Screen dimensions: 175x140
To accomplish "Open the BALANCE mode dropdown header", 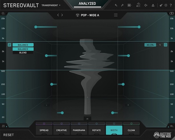I will tap(23, 45).
